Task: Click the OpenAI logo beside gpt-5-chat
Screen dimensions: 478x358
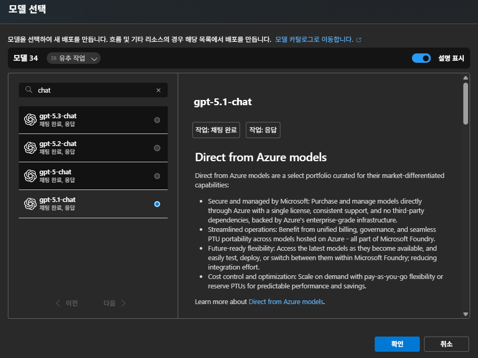Action: point(30,176)
